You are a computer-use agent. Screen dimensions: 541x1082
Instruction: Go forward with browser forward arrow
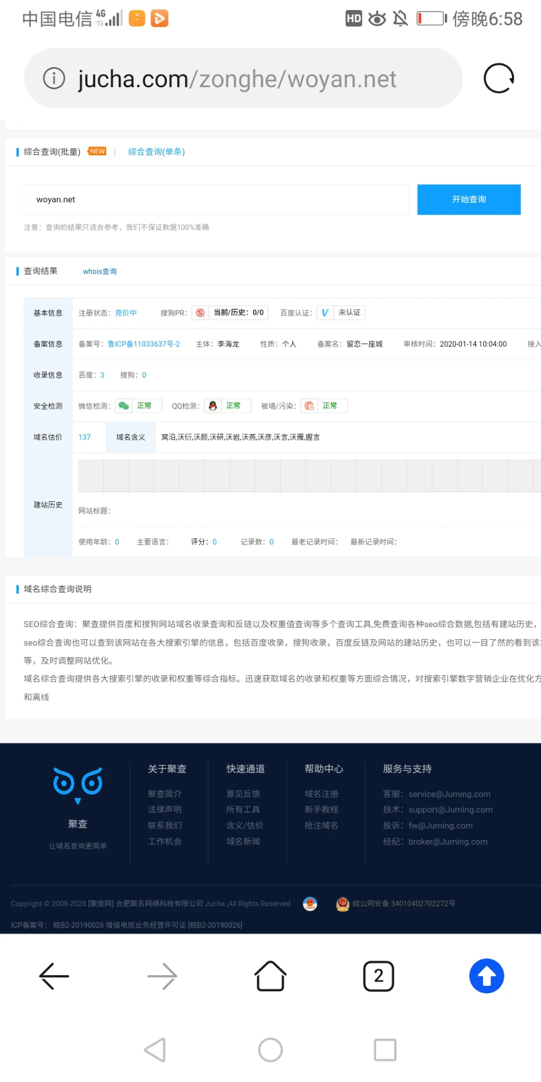click(x=162, y=976)
